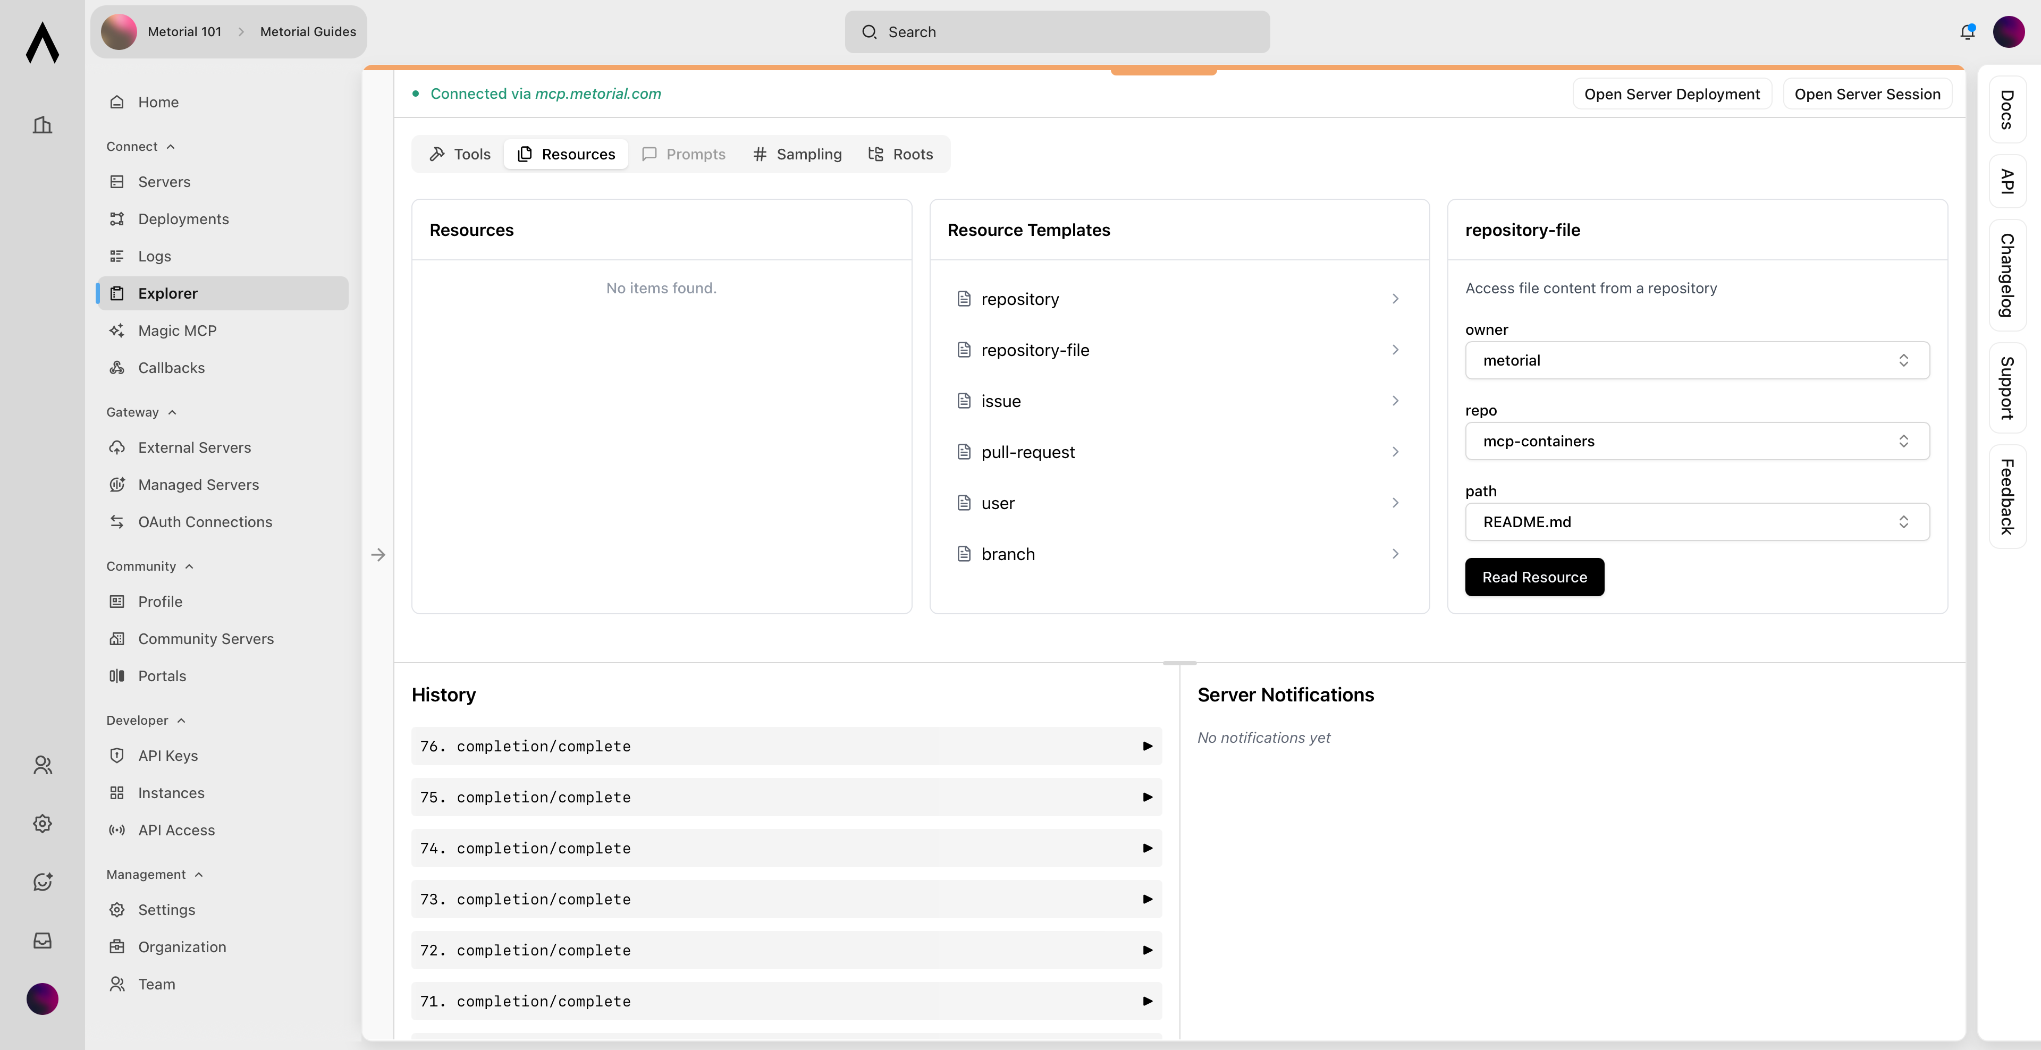The height and width of the screenshot is (1050, 2041).
Task: Open Server Session
Action: (1868, 94)
